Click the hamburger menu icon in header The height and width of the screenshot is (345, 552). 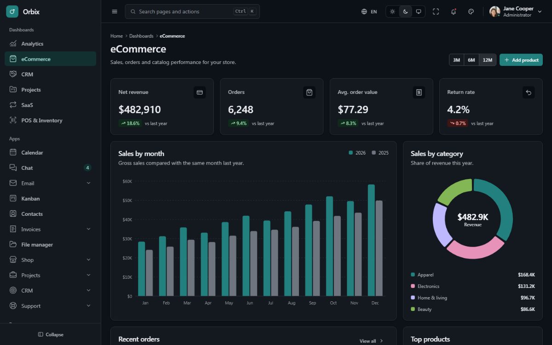pos(115,11)
